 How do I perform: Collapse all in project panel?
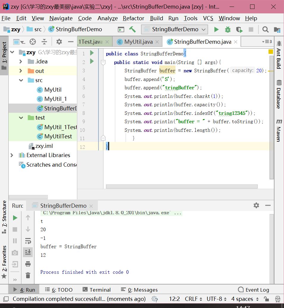pyautogui.click(x=44, y=42)
